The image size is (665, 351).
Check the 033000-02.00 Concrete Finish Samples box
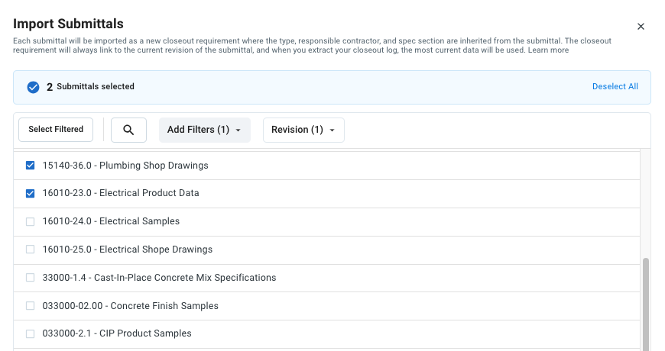point(31,306)
